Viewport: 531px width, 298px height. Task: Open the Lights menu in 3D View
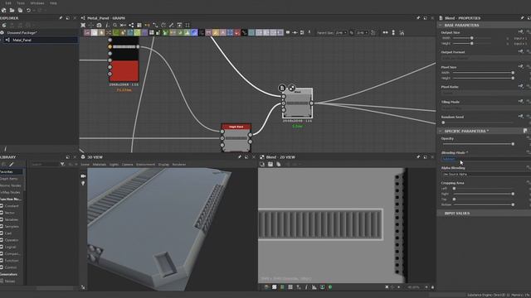point(114,165)
